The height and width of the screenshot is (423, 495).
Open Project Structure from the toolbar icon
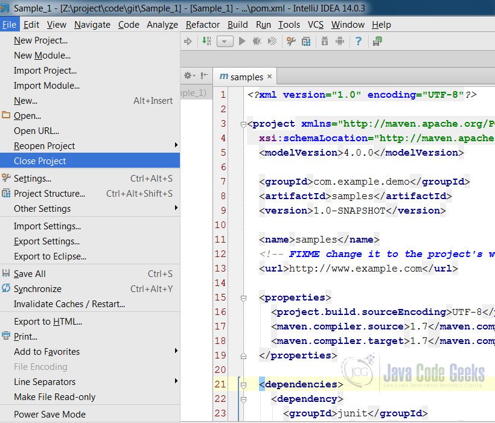[306, 42]
